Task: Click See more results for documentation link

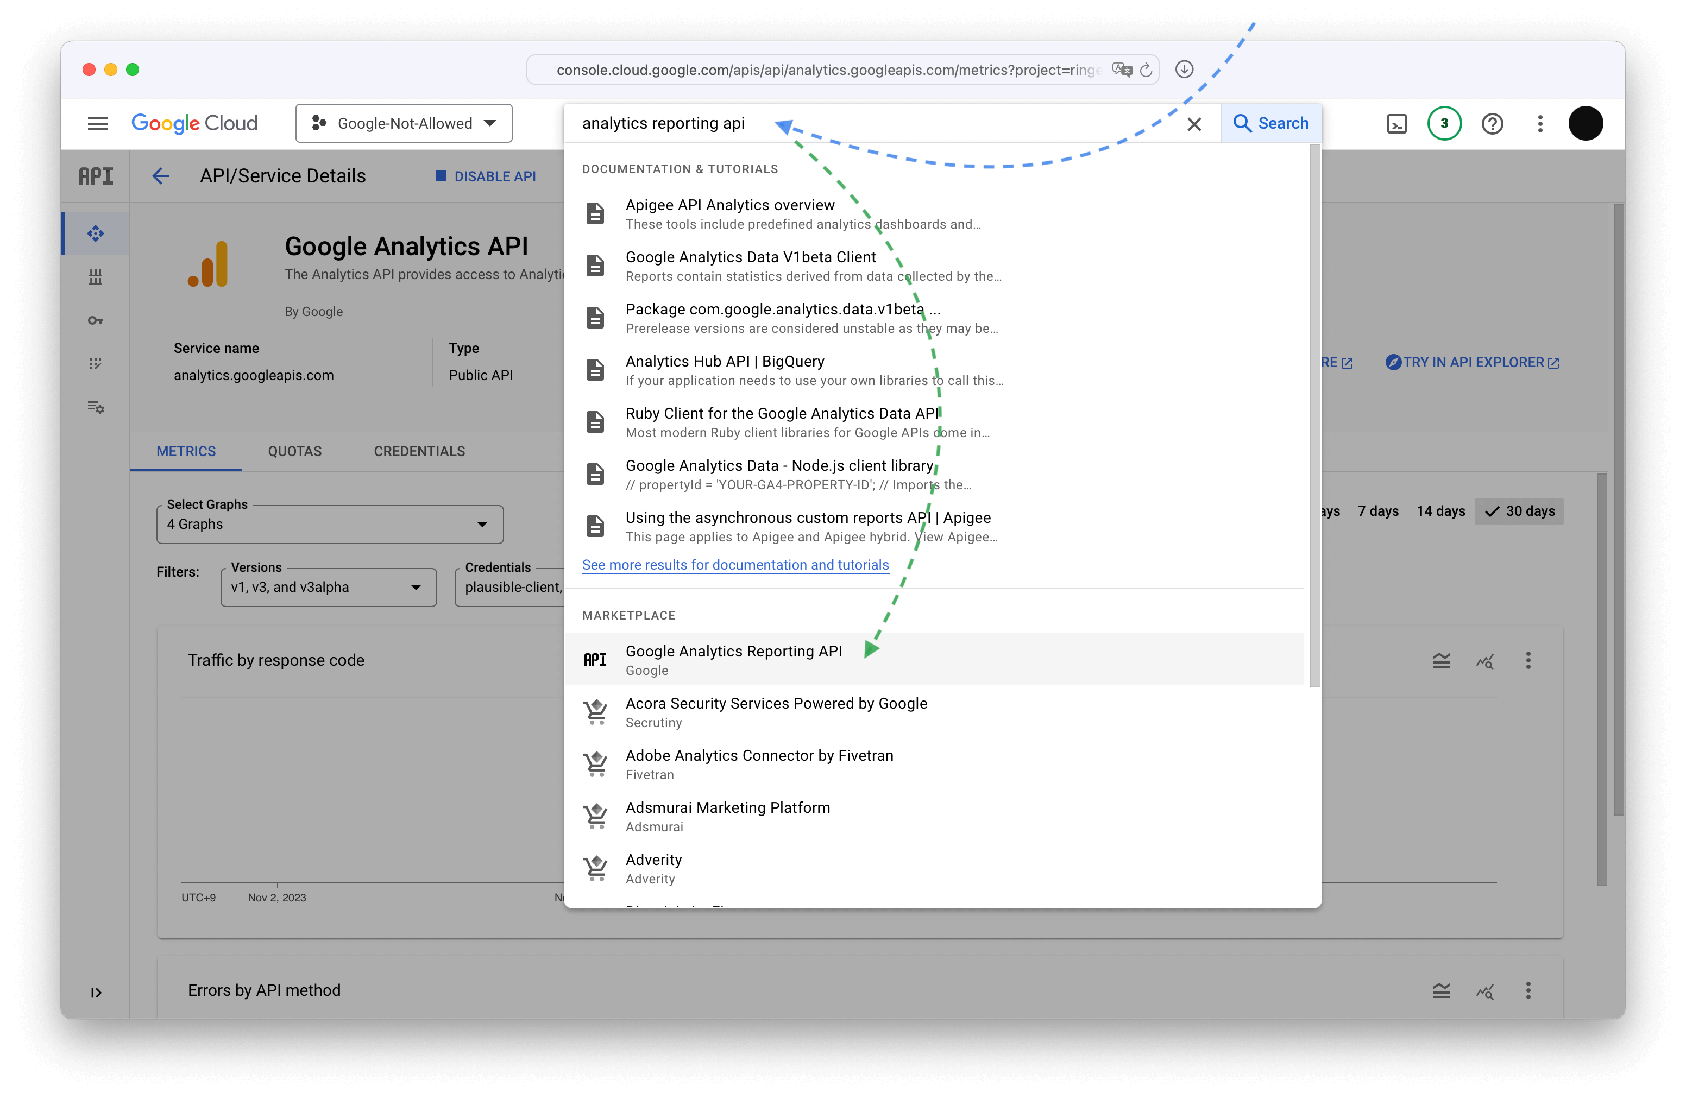Action: click(x=735, y=565)
